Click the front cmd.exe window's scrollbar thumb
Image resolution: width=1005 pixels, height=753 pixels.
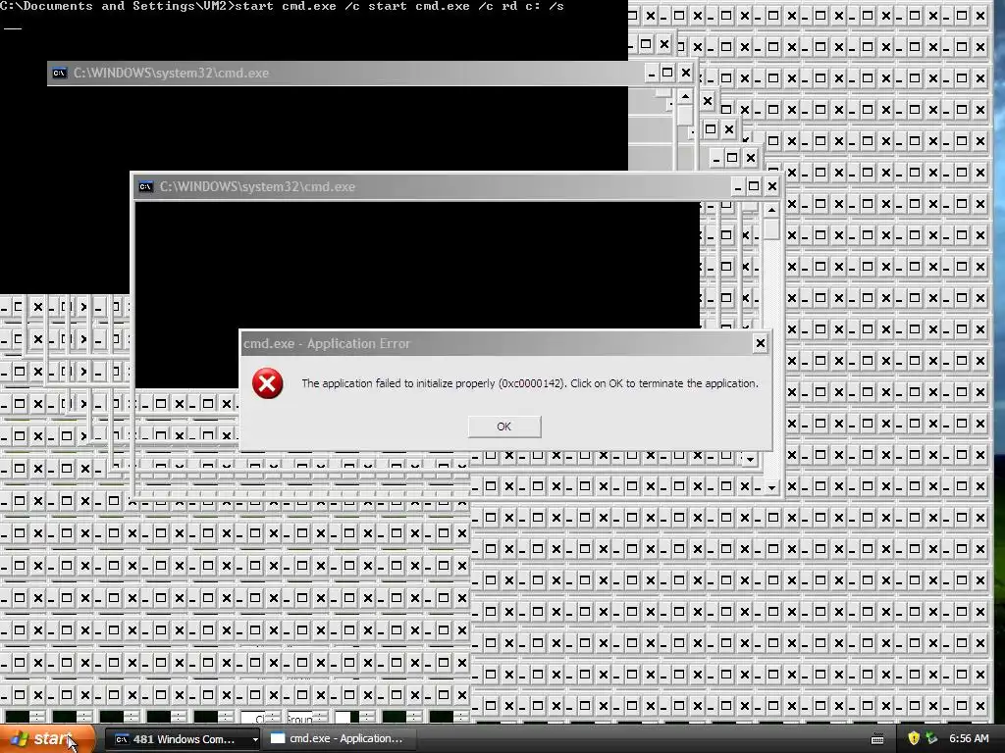click(771, 229)
